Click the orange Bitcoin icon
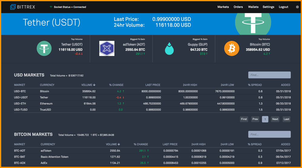The height and width of the screenshot is (168, 302). 231,48
